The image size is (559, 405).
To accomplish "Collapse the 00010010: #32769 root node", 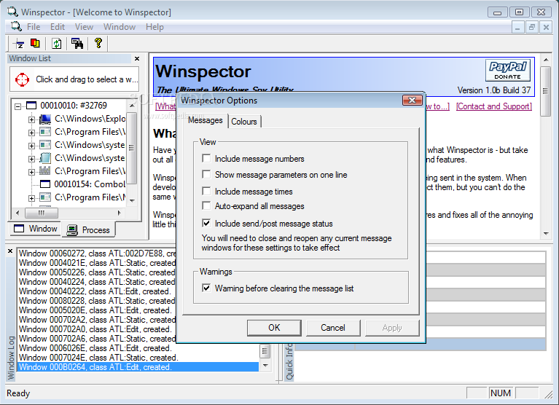I will pyautogui.click(x=17, y=106).
